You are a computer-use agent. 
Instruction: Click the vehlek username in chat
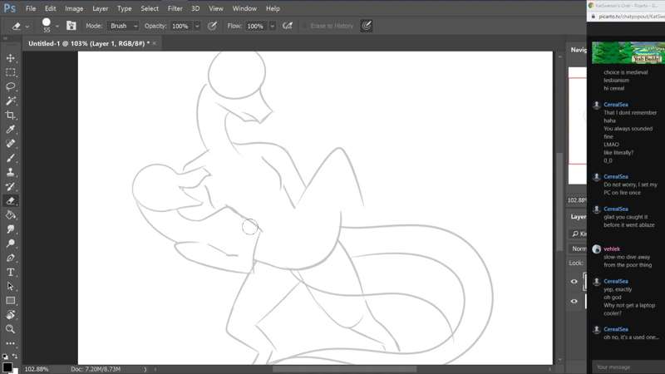612,249
